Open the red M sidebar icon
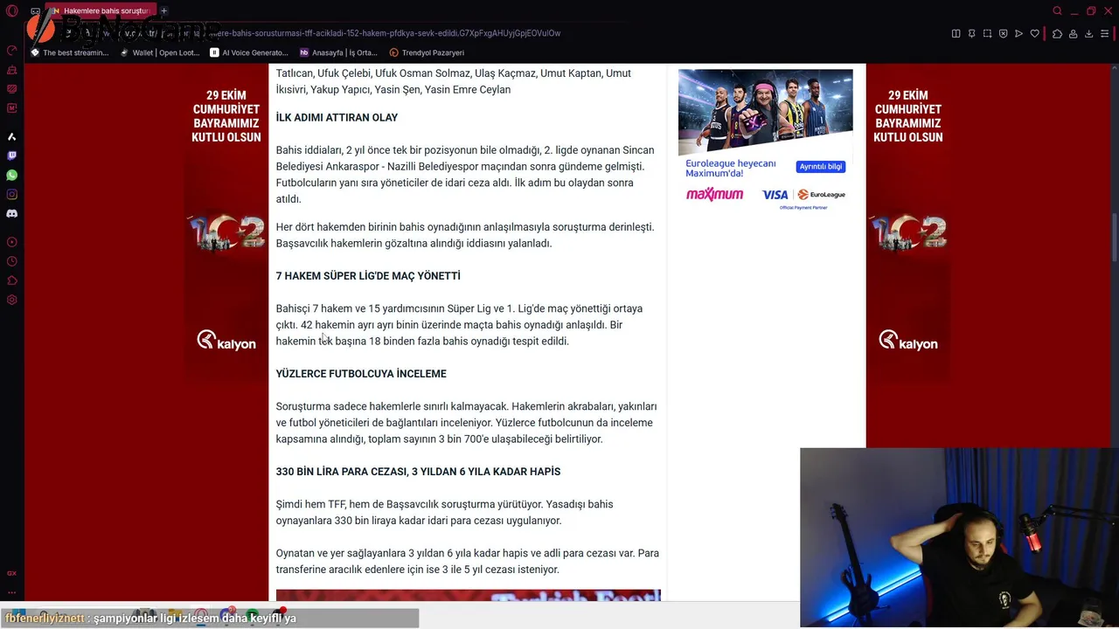1119x629 pixels. (11, 108)
